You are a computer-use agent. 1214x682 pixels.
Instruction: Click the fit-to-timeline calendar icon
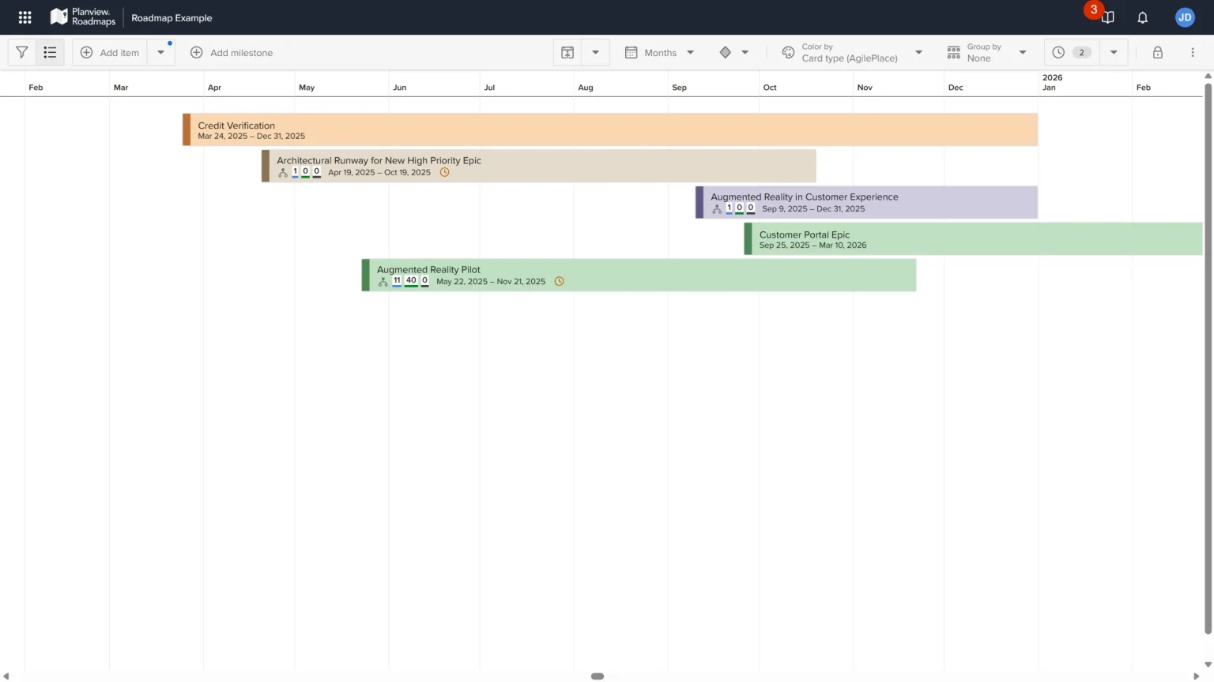point(567,52)
